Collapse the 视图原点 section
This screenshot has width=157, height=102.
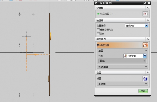pos(148,39)
